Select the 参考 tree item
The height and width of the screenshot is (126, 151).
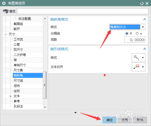click(x=17, y=101)
